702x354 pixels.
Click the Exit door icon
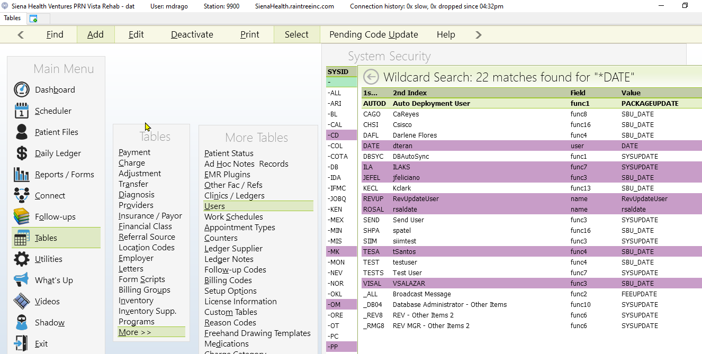coord(22,343)
